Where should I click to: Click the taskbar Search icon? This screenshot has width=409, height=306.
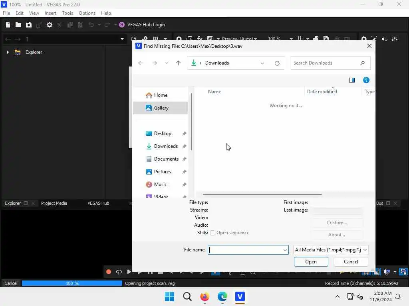pos(187,296)
